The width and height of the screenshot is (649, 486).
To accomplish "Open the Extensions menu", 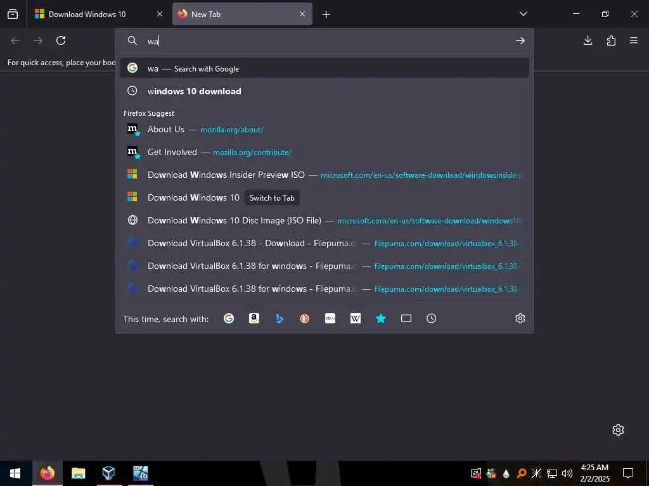I will [611, 40].
